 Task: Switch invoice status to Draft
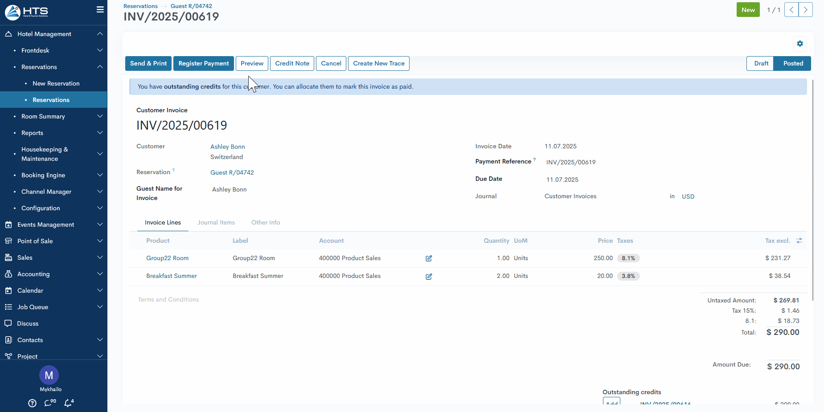pos(761,64)
